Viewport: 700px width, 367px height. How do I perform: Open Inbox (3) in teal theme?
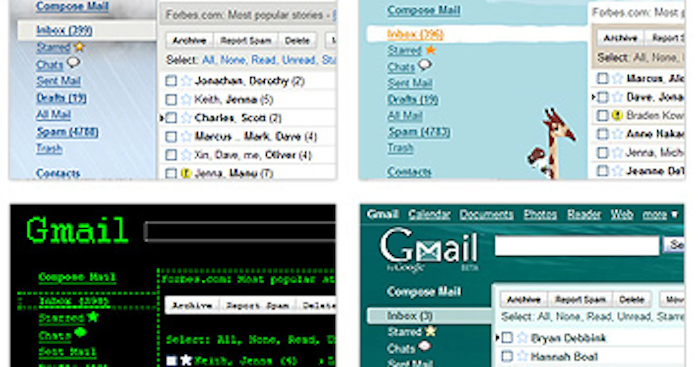pos(409,316)
